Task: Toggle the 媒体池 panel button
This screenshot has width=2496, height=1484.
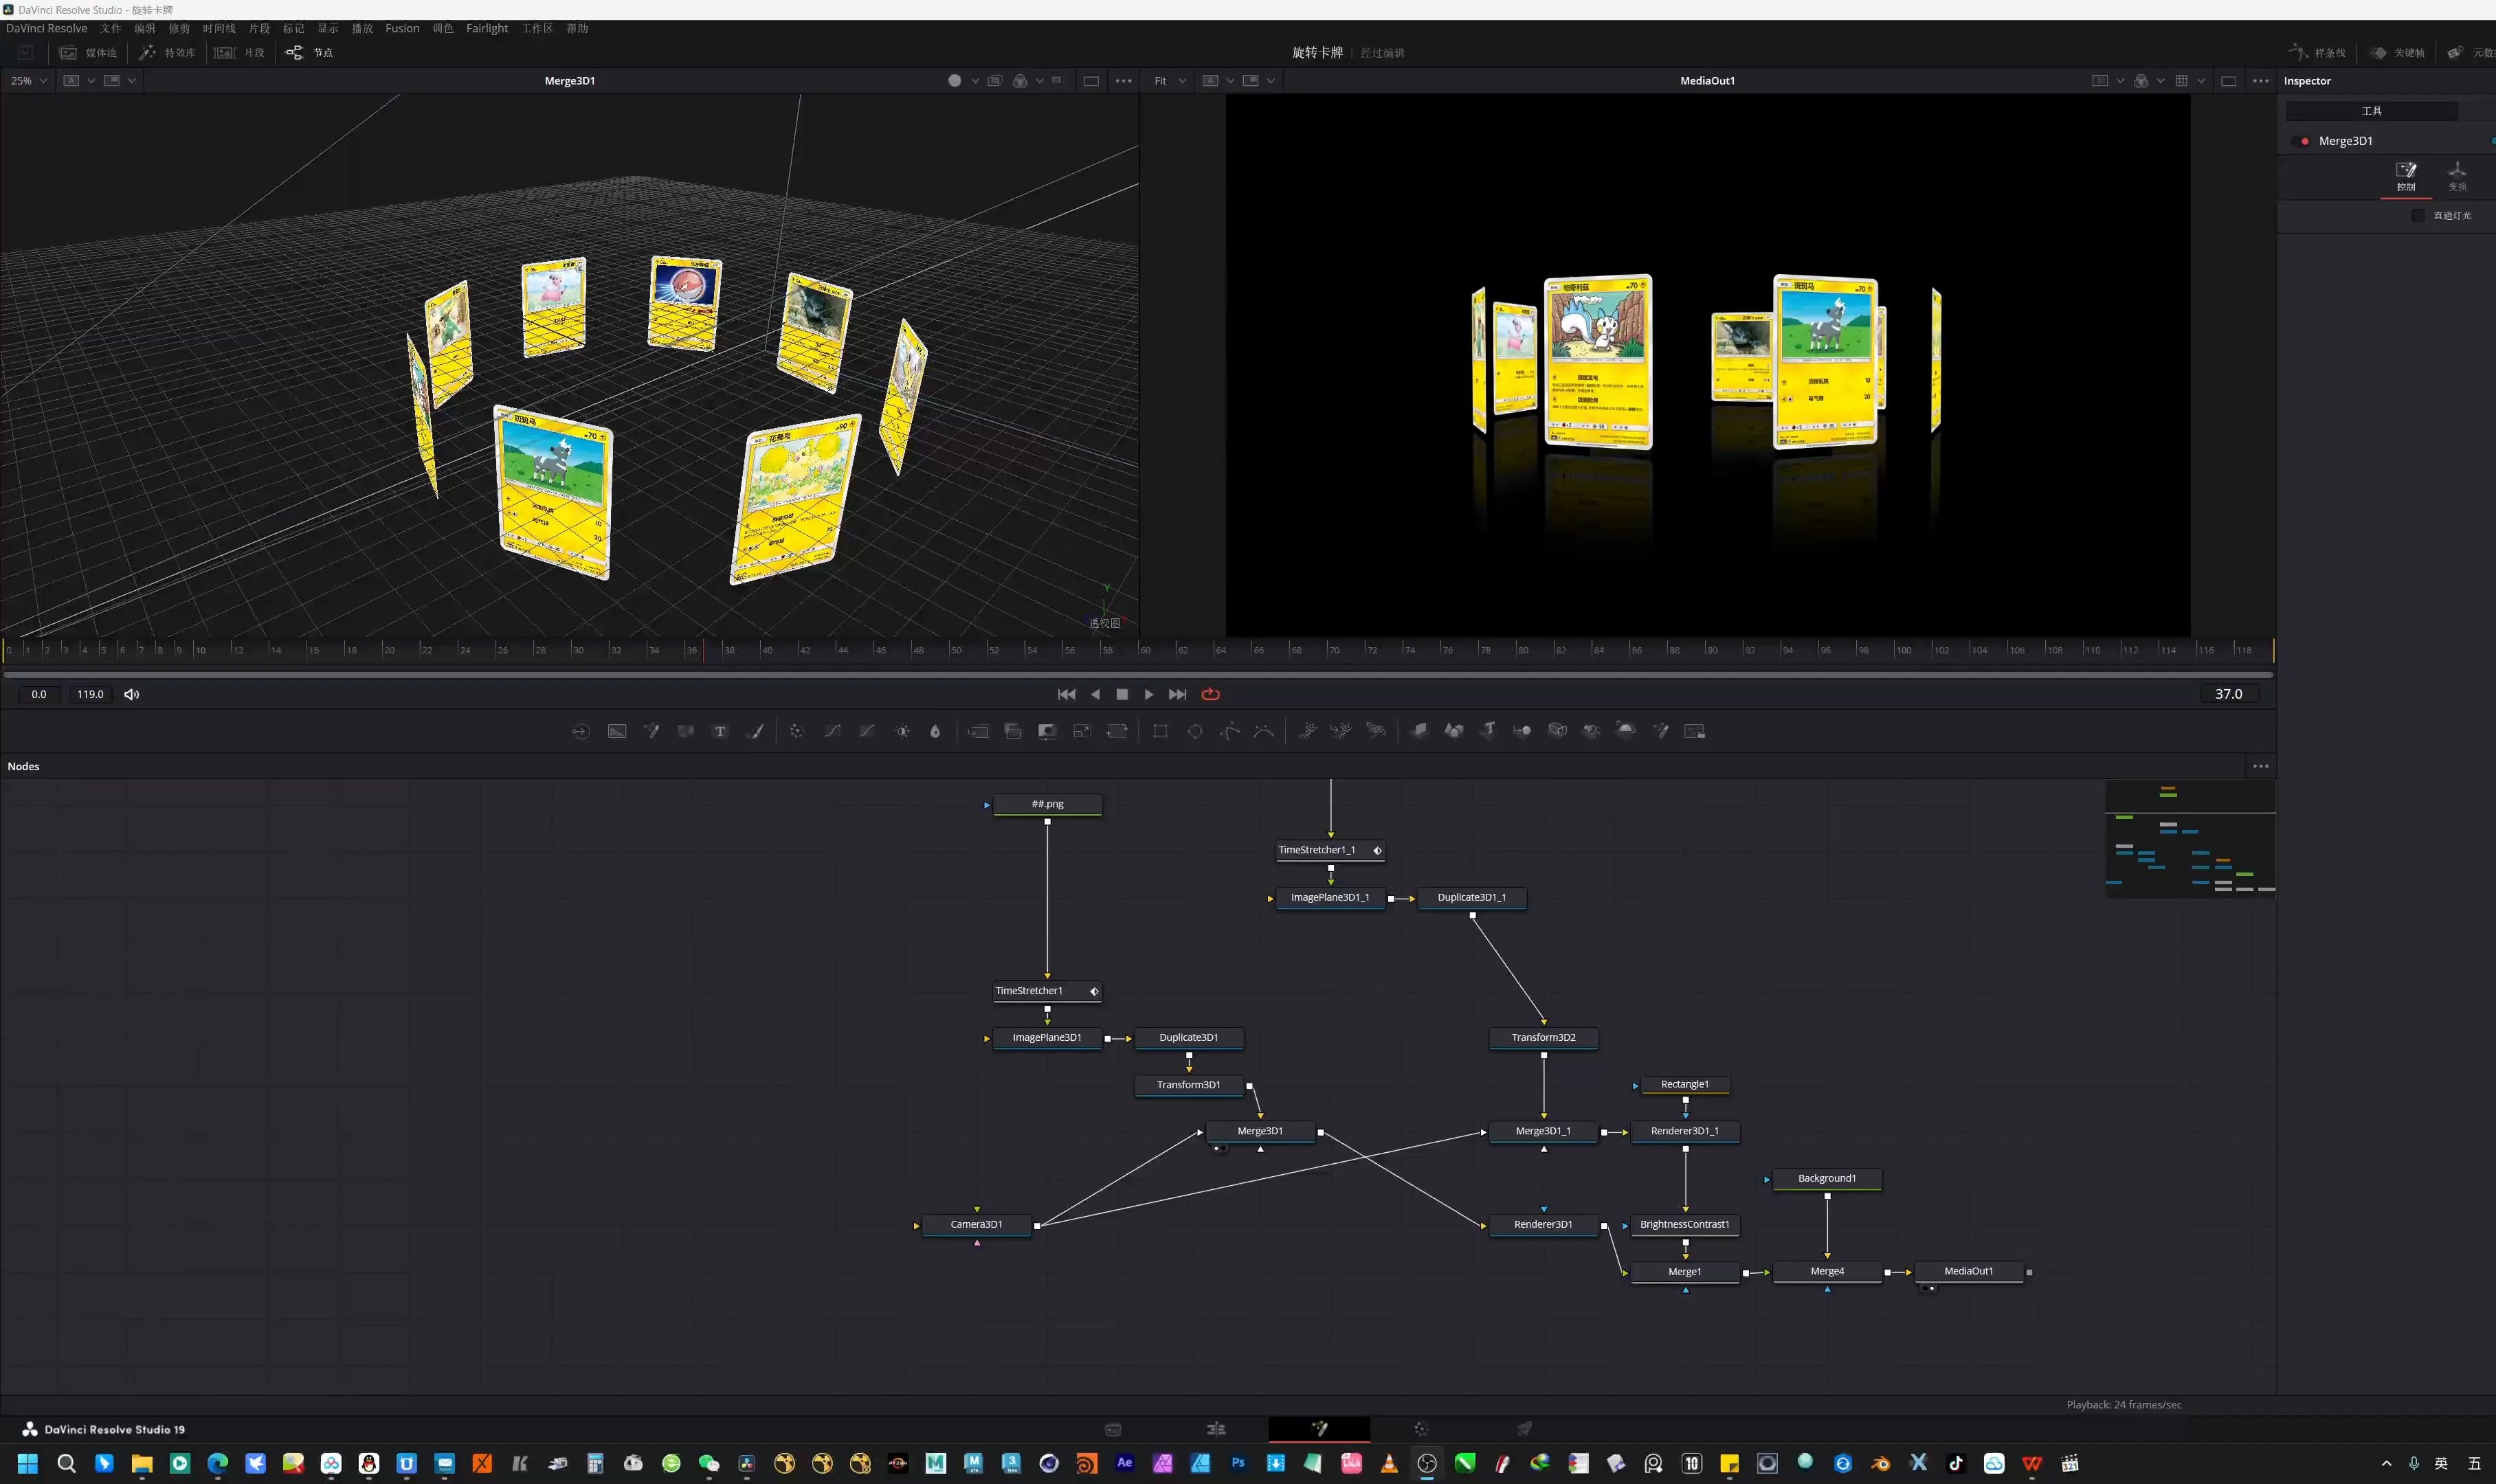Action: point(88,52)
